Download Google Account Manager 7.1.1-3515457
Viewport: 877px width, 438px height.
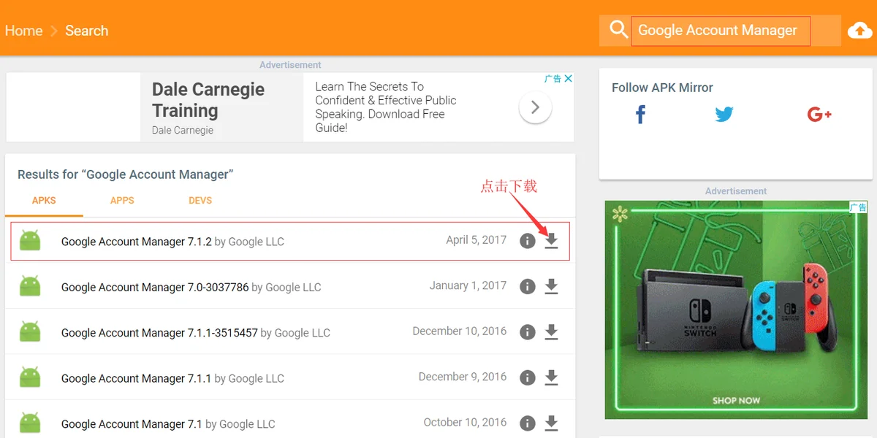pos(552,332)
